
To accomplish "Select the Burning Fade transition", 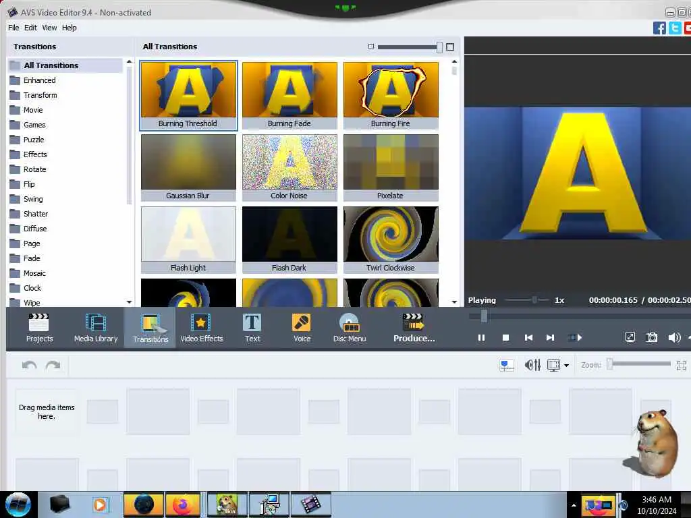I will click(289, 96).
